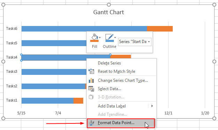Click the right-middle chart resize handle
Screen dimensions: 218x130
pos(215,61)
